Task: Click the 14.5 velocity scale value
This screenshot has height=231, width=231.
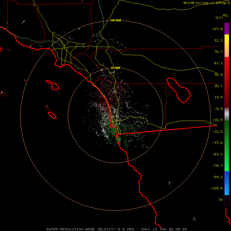Action: pos(218,97)
